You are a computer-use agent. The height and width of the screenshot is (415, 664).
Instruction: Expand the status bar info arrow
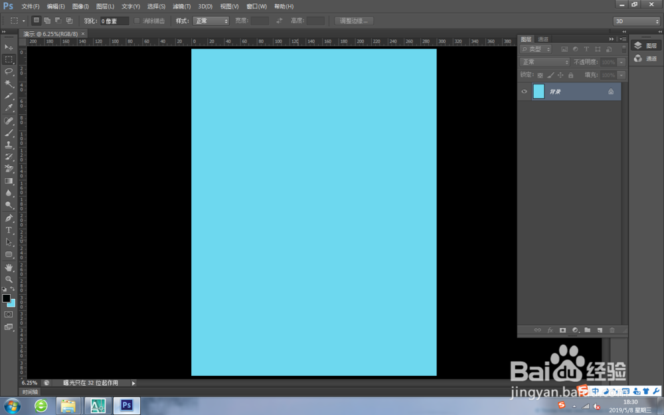coord(133,383)
